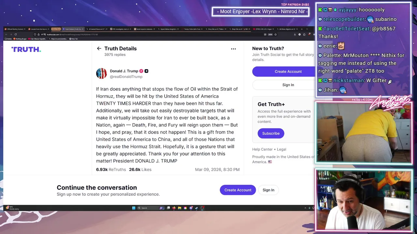The width and height of the screenshot is (417, 234).
Task: Click chat username eerie
Action: click(x=330, y=46)
